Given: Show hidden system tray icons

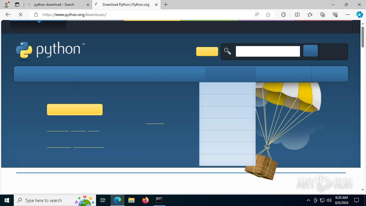Looking at the screenshot, I should click(x=308, y=200).
